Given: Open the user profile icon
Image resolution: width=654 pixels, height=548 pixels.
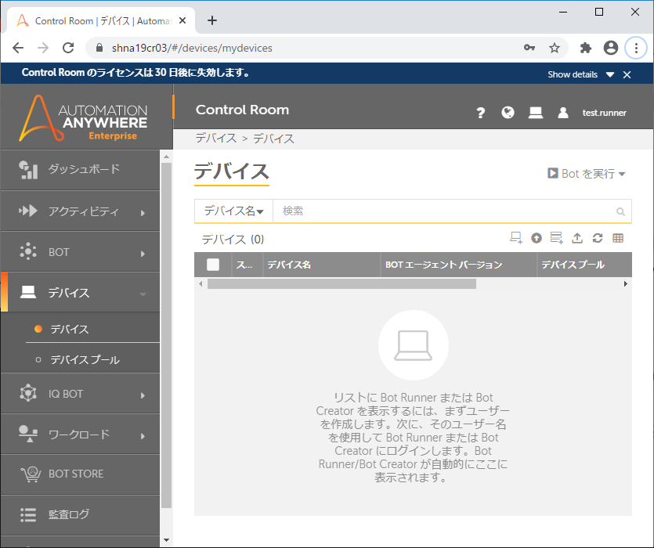Looking at the screenshot, I should [563, 113].
